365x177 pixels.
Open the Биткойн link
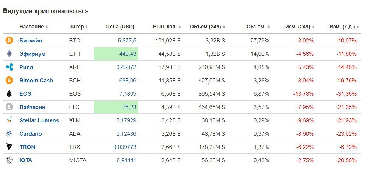(x=31, y=41)
